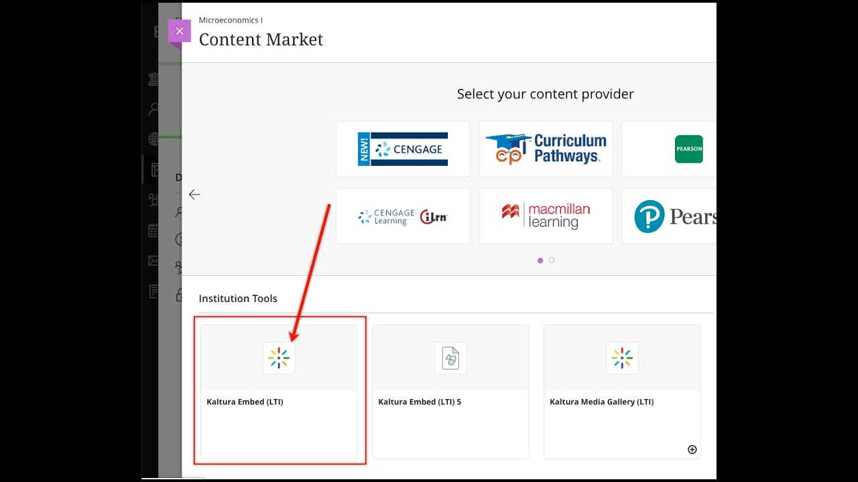The width and height of the screenshot is (858, 482).
Task: Open the Calendar icon in sidebar
Action: tap(154, 230)
